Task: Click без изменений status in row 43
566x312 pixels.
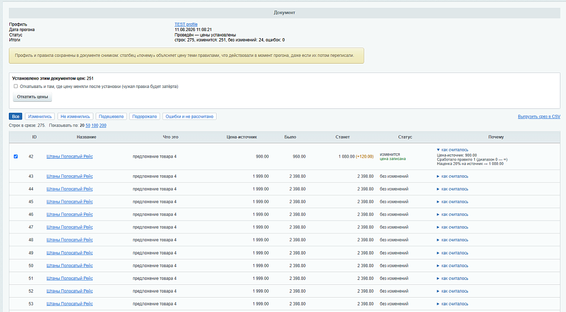Action: coord(394,176)
